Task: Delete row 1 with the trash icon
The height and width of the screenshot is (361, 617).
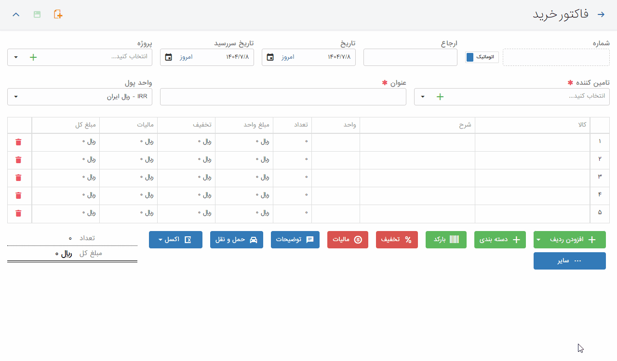Action: (x=18, y=142)
